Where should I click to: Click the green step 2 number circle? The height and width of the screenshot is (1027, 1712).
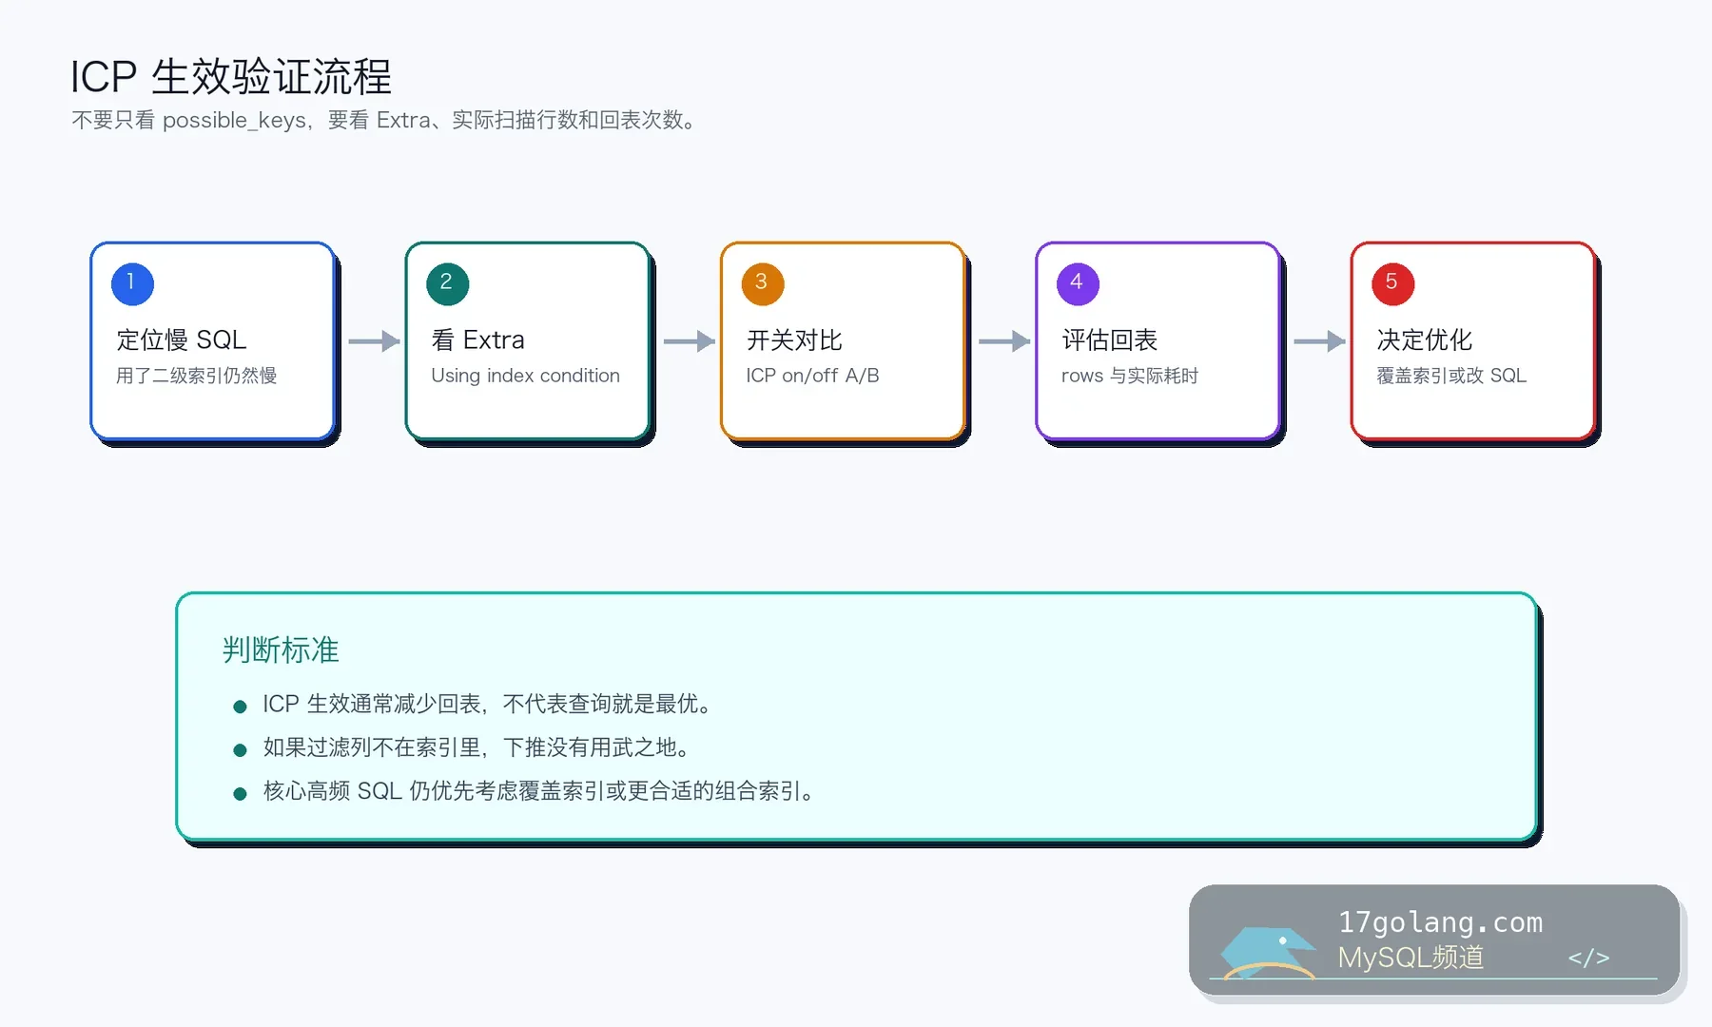pyautogui.click(x=447, y=283)
